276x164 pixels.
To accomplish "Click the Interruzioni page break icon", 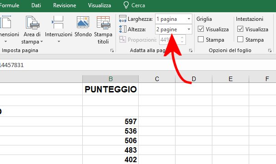I will pos(58,22).
